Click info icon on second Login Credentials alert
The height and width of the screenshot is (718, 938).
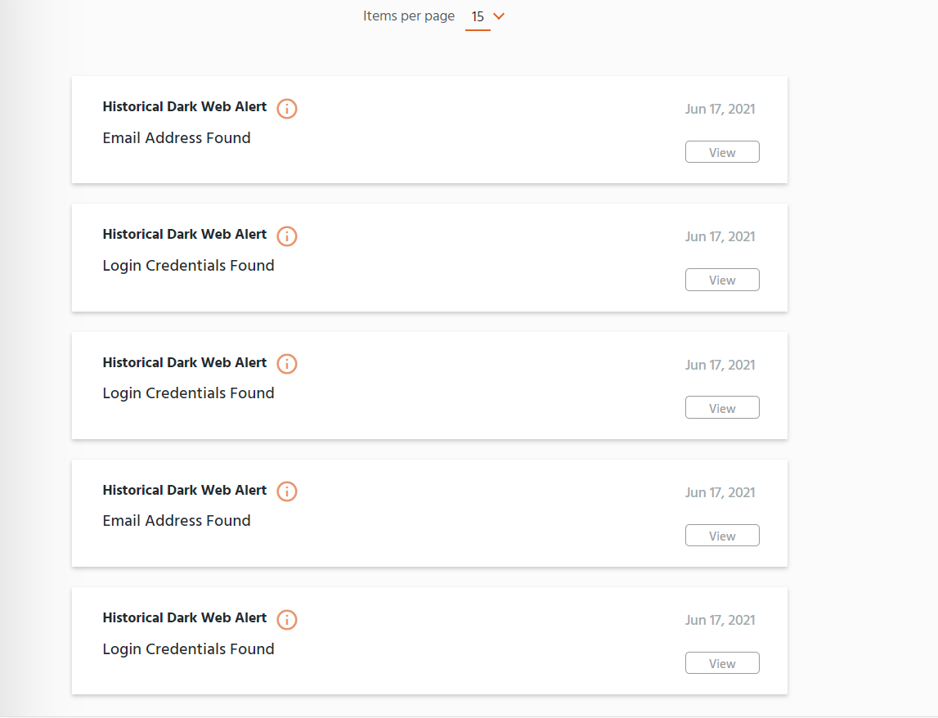point(286,364)
